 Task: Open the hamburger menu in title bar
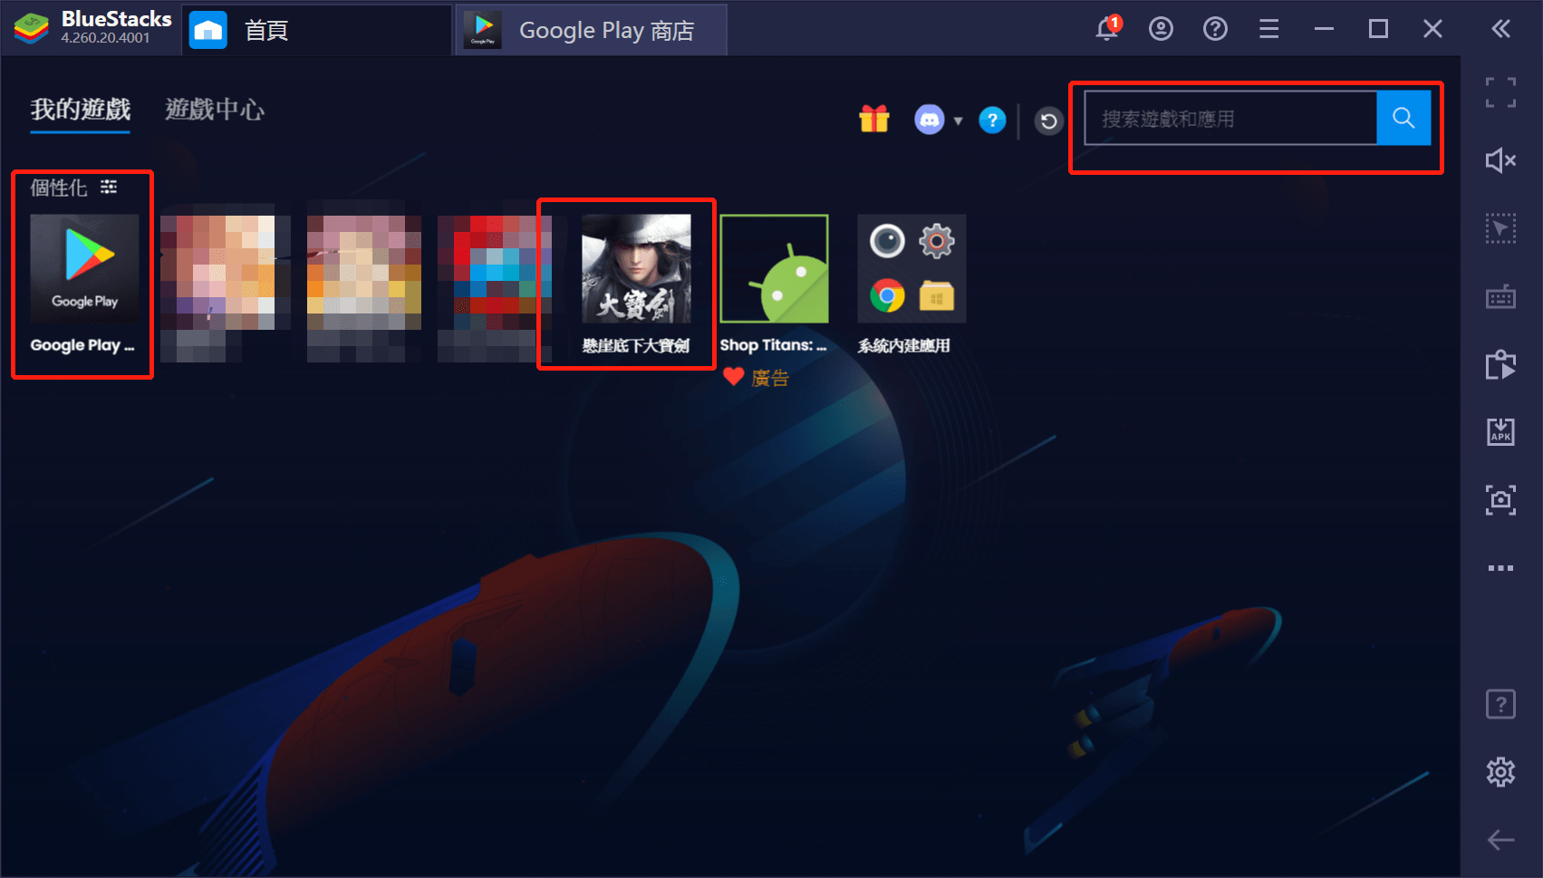pyautogui.click(x=1269, y=29)
